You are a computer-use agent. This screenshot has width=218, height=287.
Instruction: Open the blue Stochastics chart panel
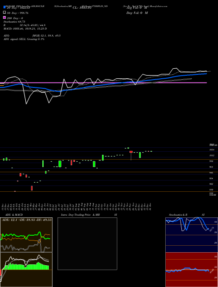(x=191, y=235)
